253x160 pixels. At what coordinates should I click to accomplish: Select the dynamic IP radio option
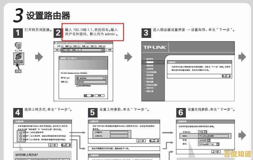(x=21, y=136)
